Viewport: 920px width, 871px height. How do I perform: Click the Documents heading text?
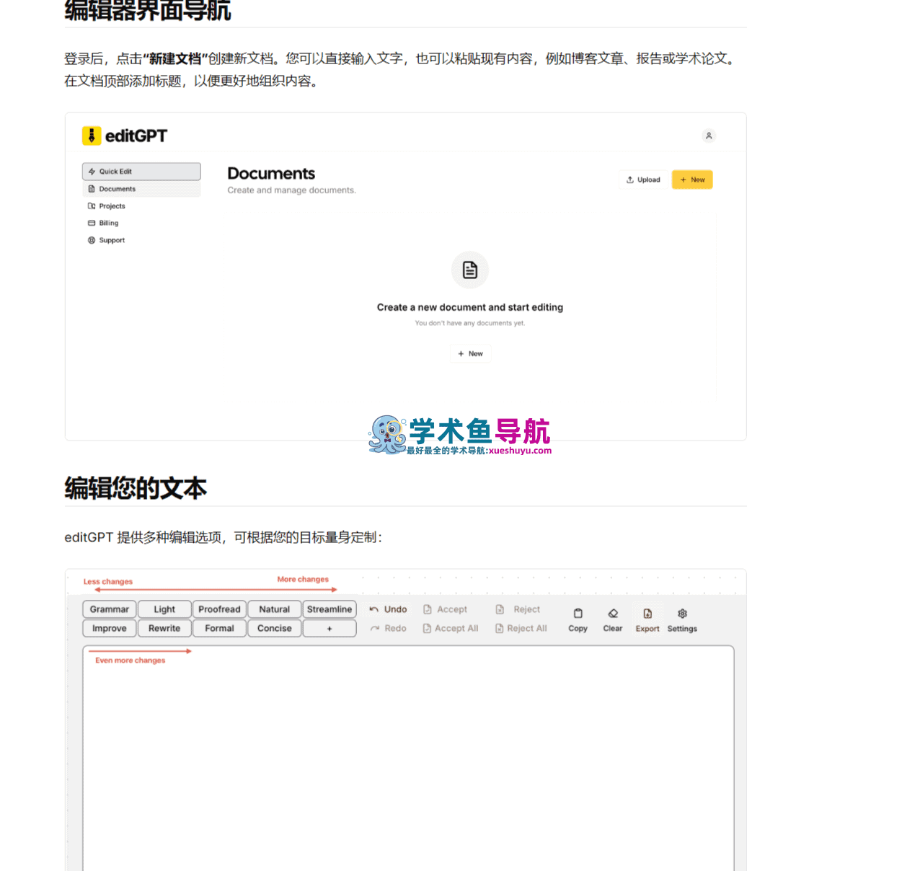[271, 174]
